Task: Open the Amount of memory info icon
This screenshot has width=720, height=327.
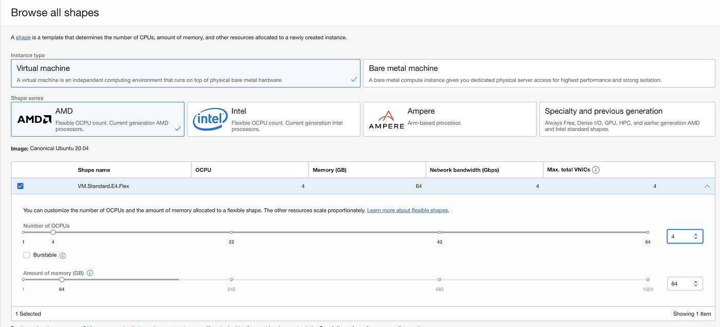Action: pyautogui.click(x=90, y=273)
